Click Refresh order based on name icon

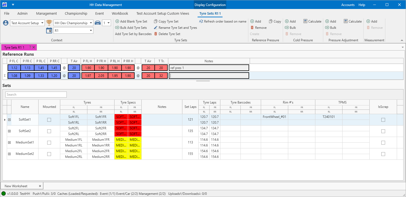[201, 21]
